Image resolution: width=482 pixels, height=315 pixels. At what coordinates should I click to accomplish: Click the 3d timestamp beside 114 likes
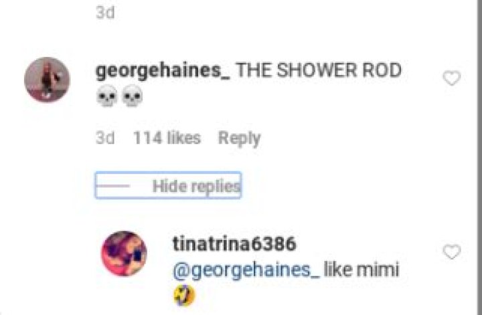[x=105, y=138]
